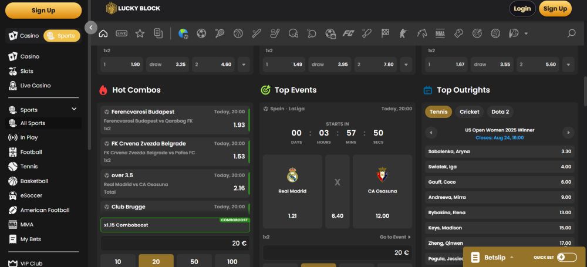Click the Login button

coord(522,8)
